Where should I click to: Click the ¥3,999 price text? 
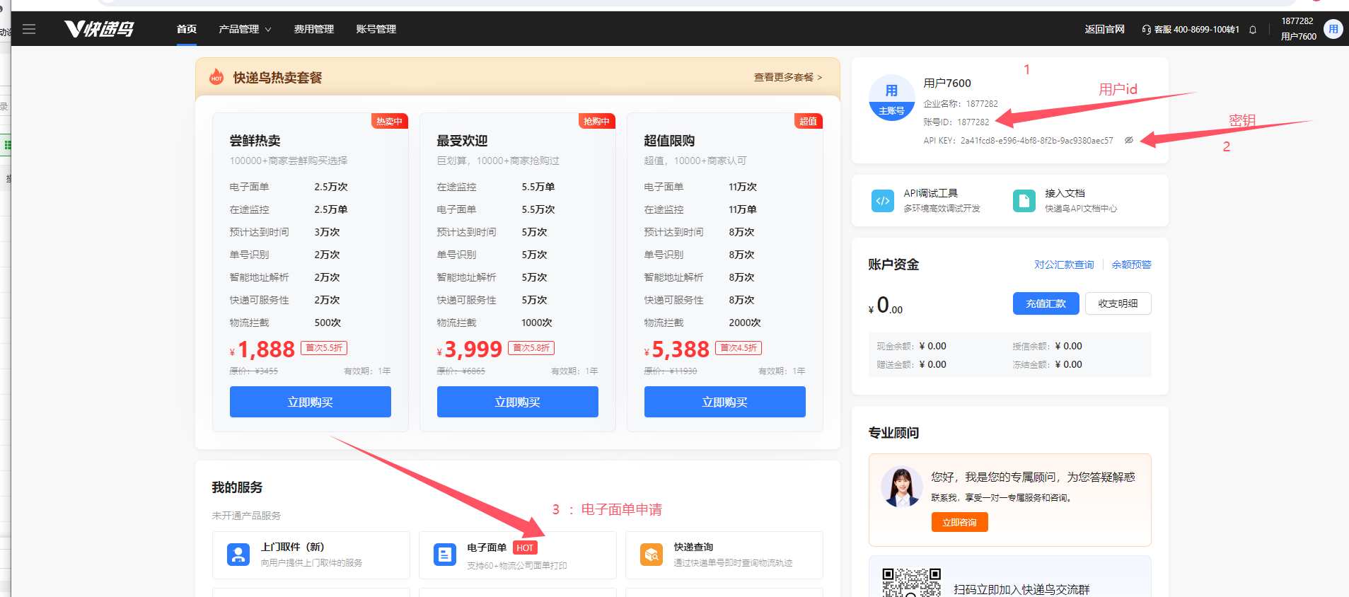point(470,349)
